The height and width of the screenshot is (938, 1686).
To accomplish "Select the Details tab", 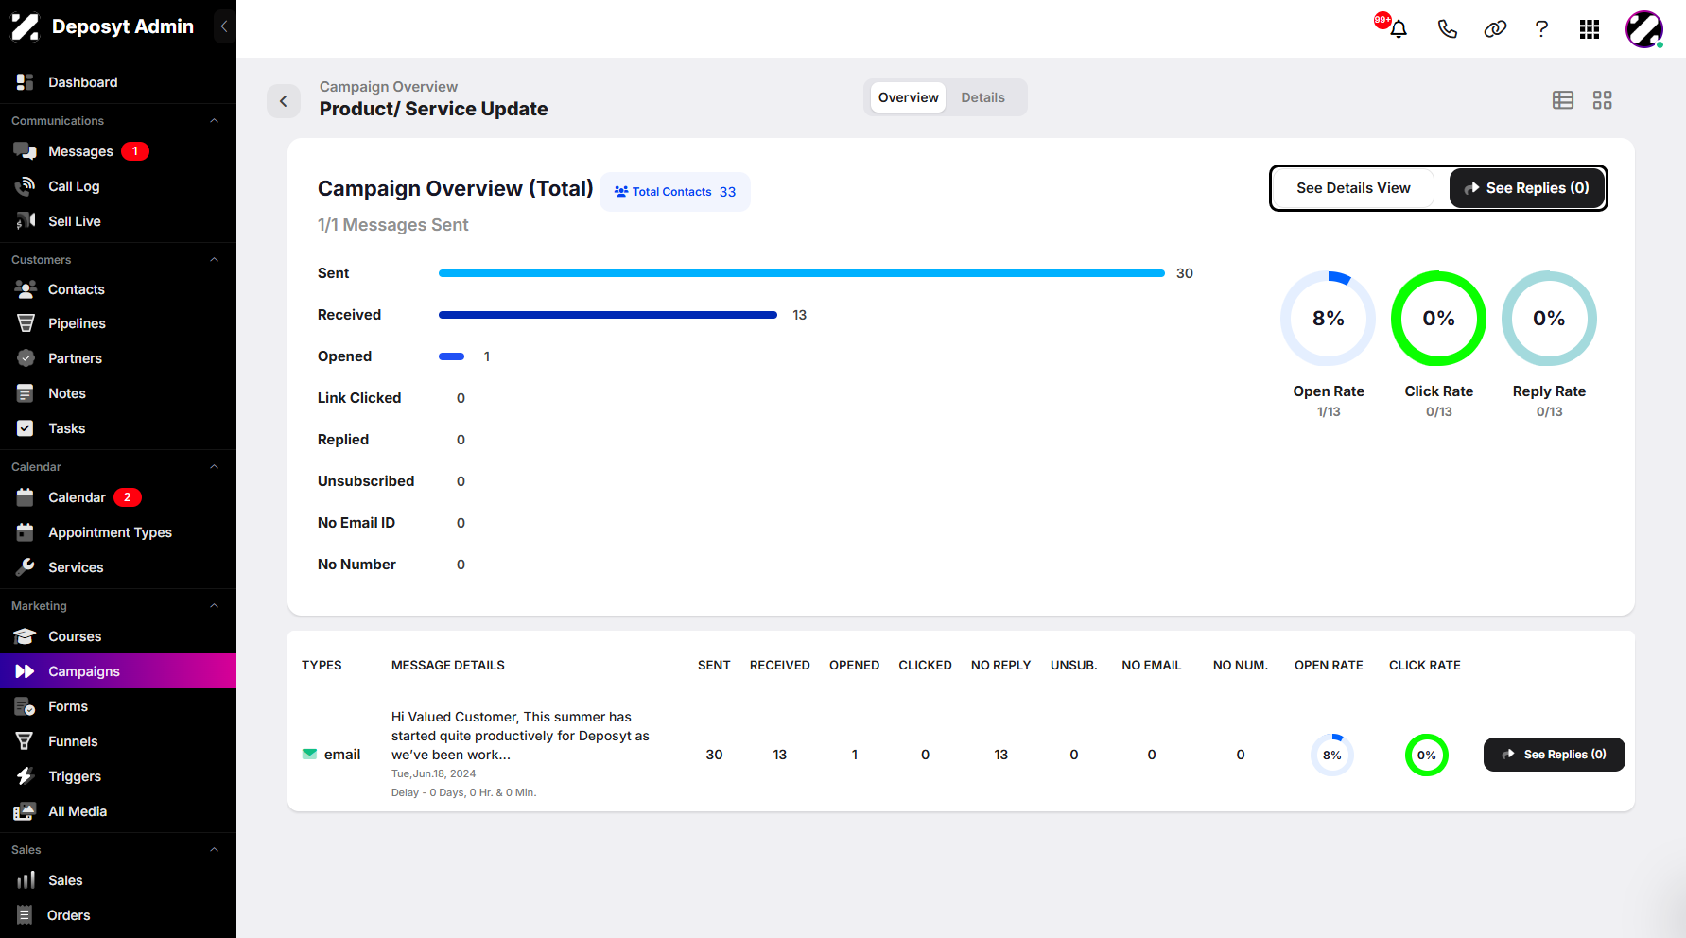I will click(x=982, y=97).
